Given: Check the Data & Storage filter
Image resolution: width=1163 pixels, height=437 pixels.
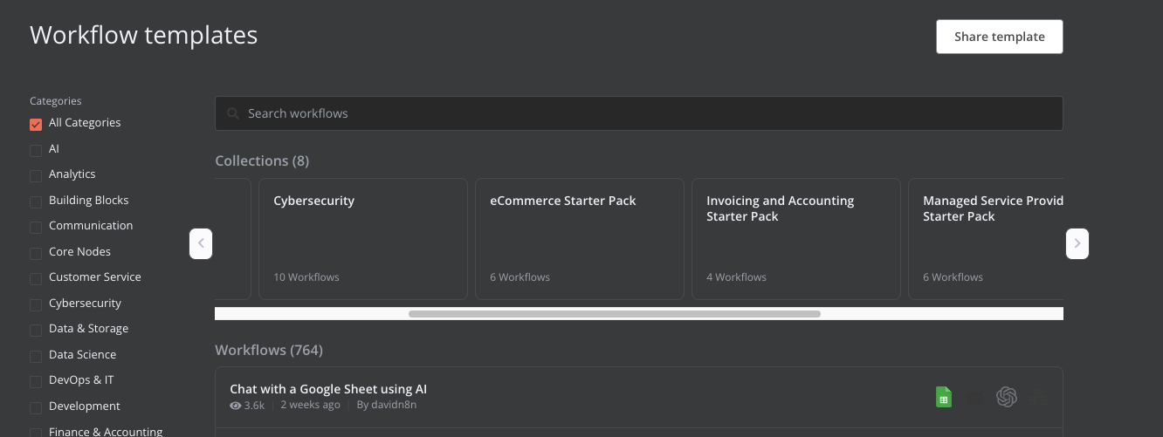Looking at the screenshot, I should coord(36,330).
